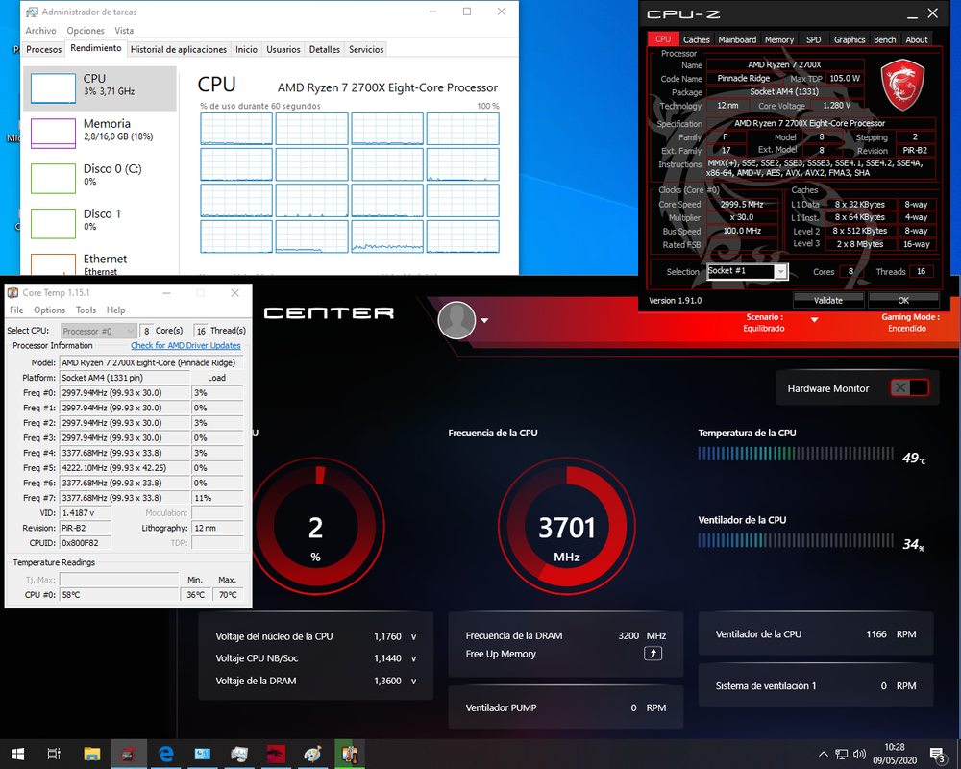The image size is (961, 769).
Task: Click Check for AMD Driver Updates link
Action: (185, 345)
